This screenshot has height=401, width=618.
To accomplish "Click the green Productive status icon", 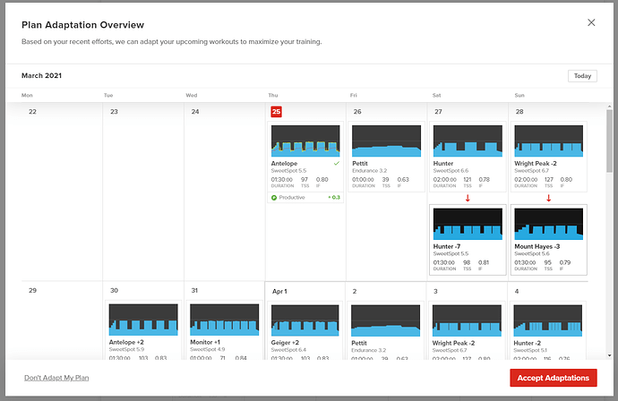I will point(274,197).
